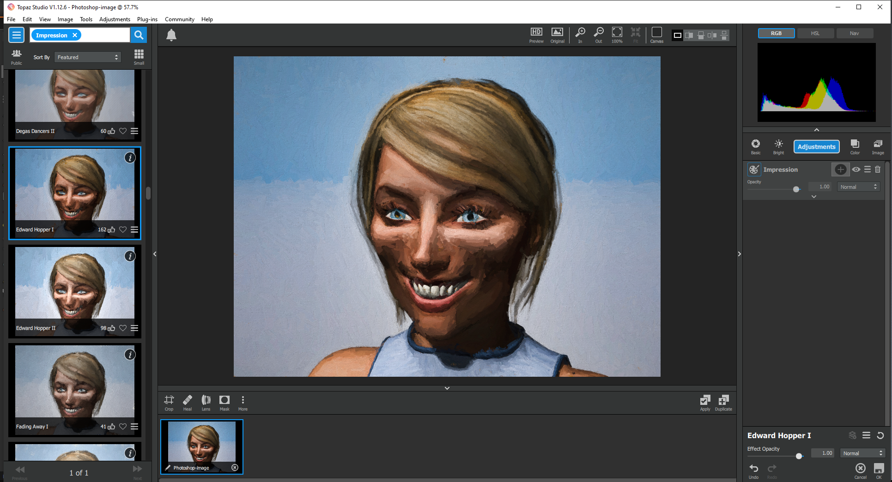Switch to the HSL histogram tab
The width and height of the screenshot is (892, 482).
click(815, 33)
